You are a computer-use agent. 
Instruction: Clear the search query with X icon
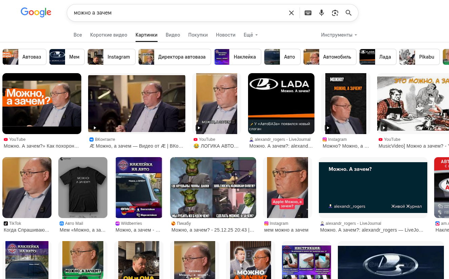click(291, 13)
